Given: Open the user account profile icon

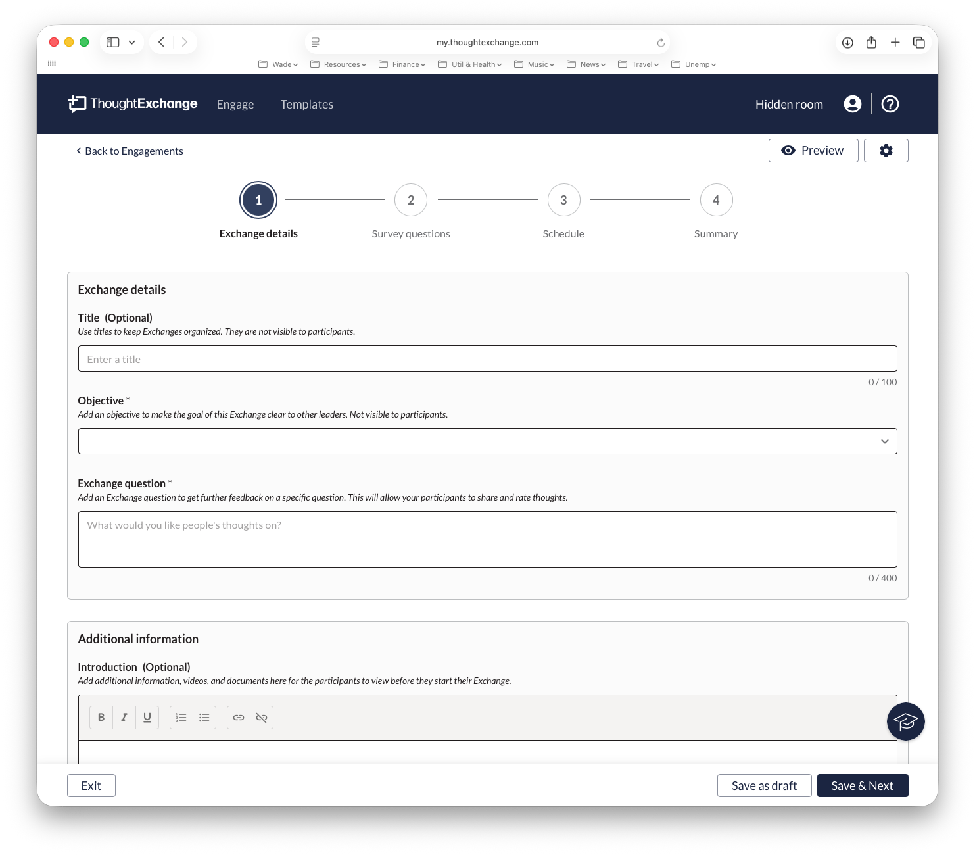Looking at the screenshot, I should pyautogui.click(x=852, y=104).
